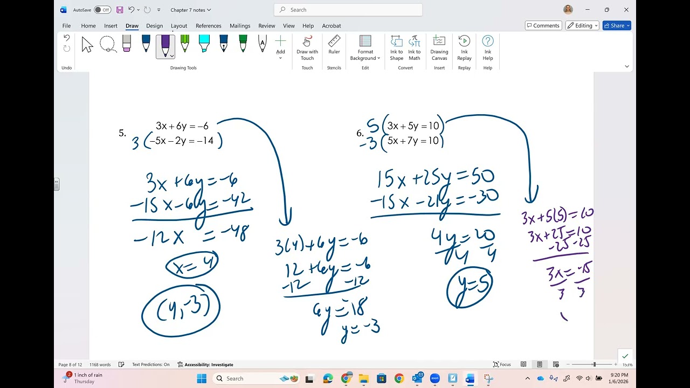Click Ink to Math
The width and height of the screenshot is (690, 388).
pos(415,48)
